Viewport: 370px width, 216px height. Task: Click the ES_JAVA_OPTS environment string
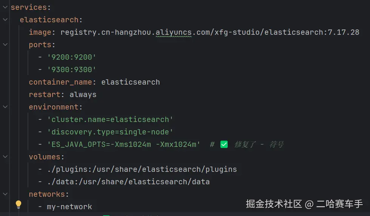(x=123, y=144)
